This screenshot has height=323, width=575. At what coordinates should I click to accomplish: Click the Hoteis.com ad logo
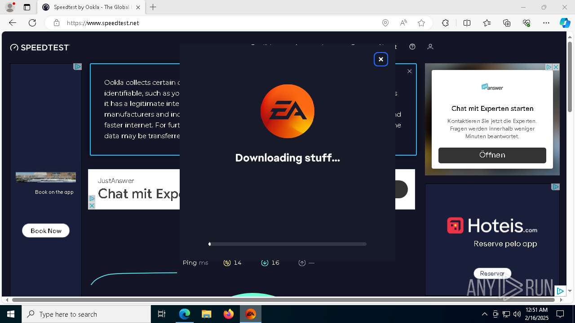coord(492,225)
